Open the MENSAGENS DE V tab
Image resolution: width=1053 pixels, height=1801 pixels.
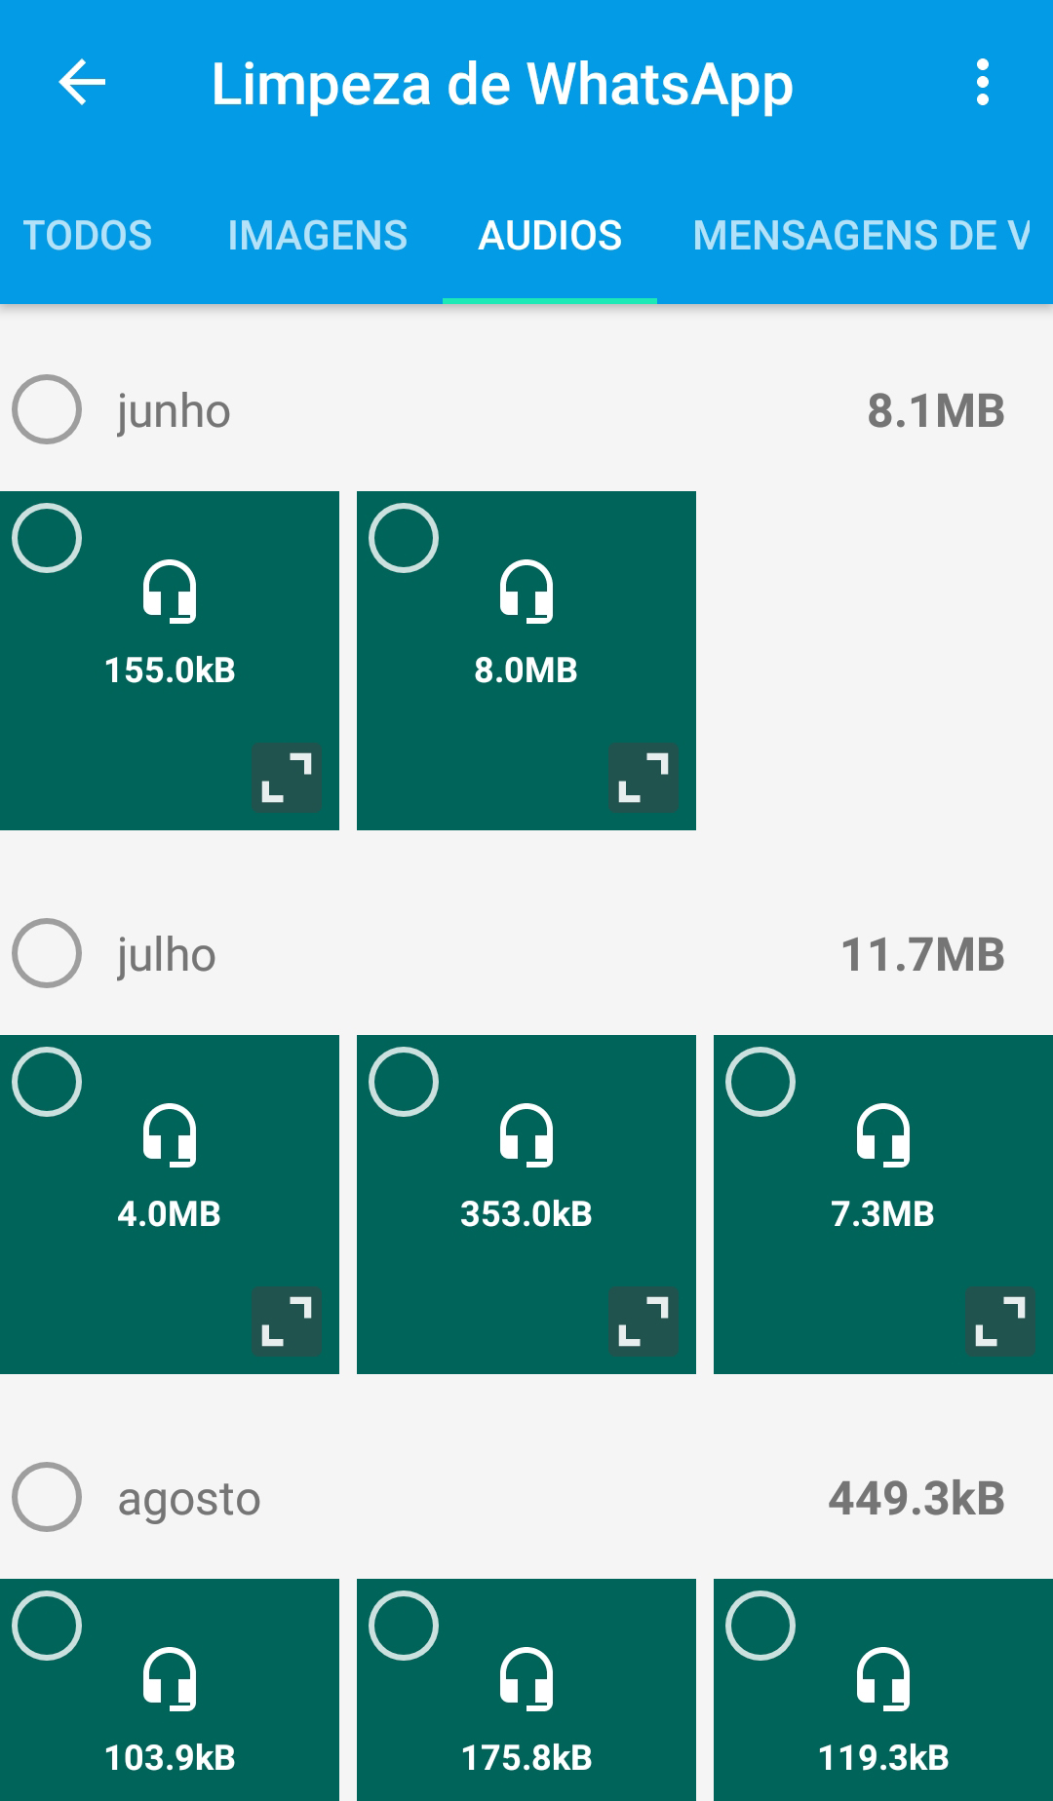tap(860, 236)
